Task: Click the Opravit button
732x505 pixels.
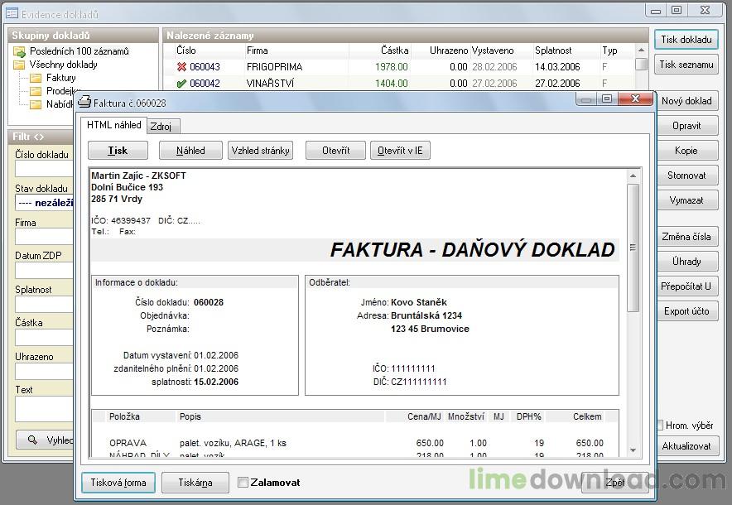Action: point(686,126)
